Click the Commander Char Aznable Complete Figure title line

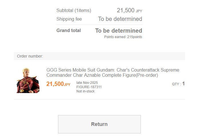click(102, 75)
